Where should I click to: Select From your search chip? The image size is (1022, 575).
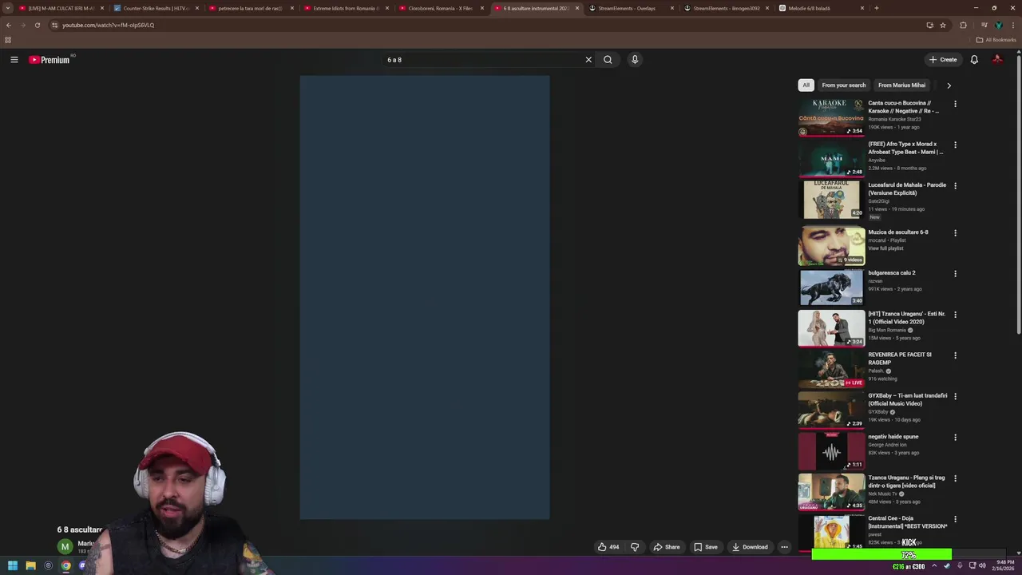point(844,85)
